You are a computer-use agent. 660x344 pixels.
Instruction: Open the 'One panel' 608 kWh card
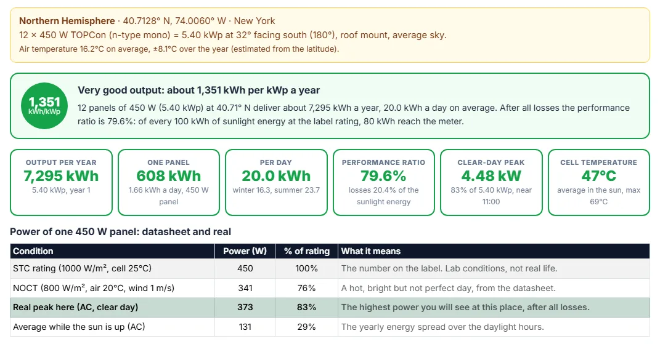point(168,182)
